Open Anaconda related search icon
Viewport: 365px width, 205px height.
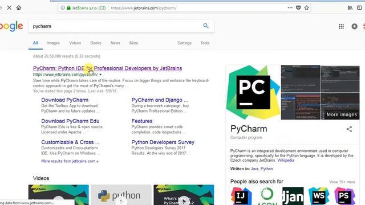(x=267, y=196)
